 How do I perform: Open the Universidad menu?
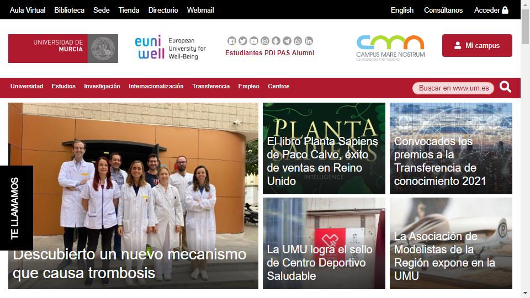click(26, 86)
